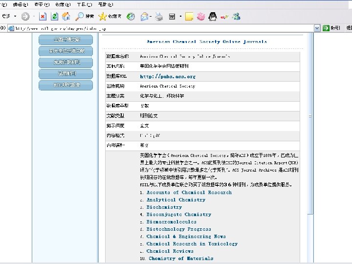Open the 免费获取期刊 sidebar button
This screenshot has width=352, height=264.
tap(66, 63)
